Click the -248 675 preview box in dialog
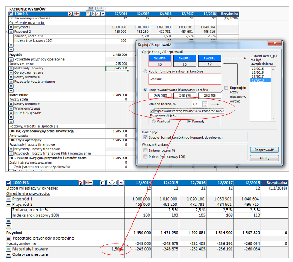Screen dimensions: 293x262 pyautogui.click(x=185, y=96)
